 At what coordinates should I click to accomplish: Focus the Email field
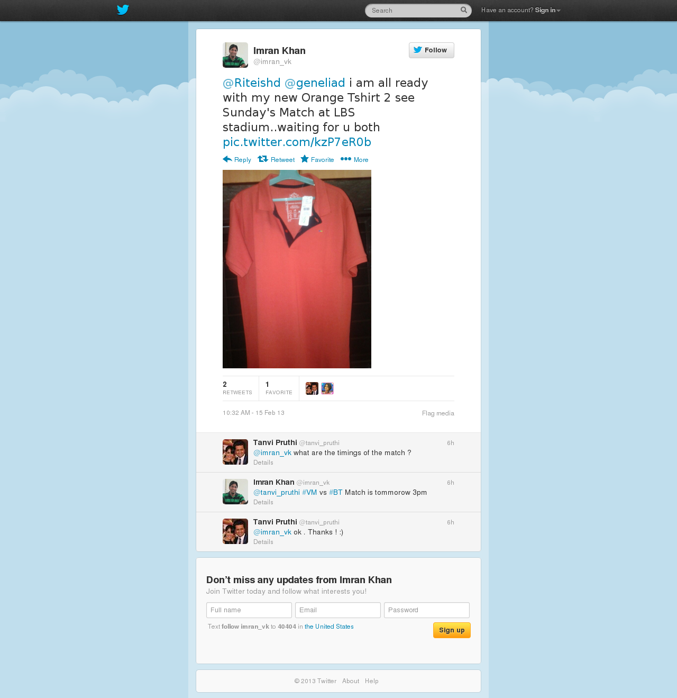tap(338, 610)
